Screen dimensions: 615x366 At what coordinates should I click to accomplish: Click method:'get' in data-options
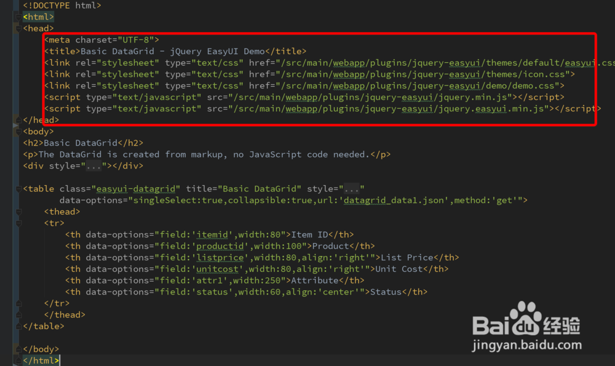click(486, 201)
